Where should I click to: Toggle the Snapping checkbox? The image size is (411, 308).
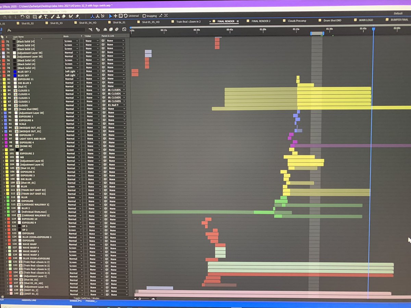point(144,16)
